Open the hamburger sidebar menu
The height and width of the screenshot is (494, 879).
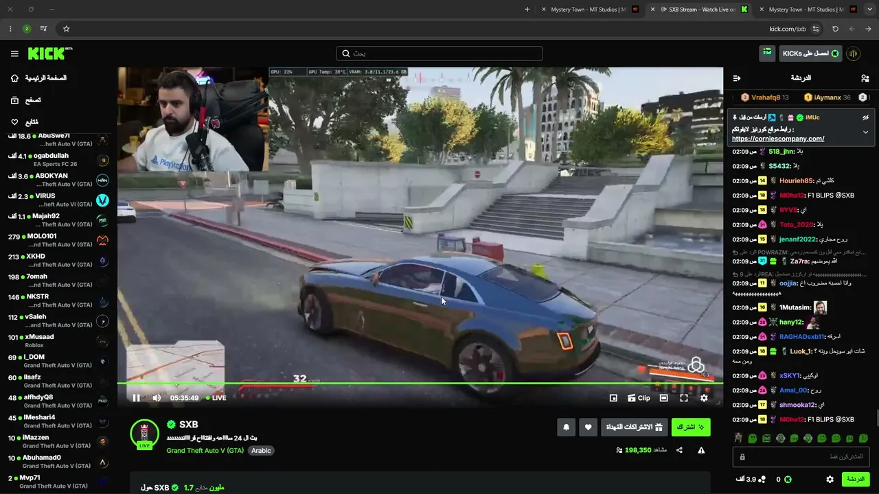[14, 54]
